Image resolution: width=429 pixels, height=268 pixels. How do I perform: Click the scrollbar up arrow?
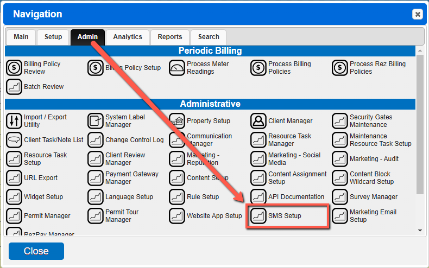click(x=420, y=50)
